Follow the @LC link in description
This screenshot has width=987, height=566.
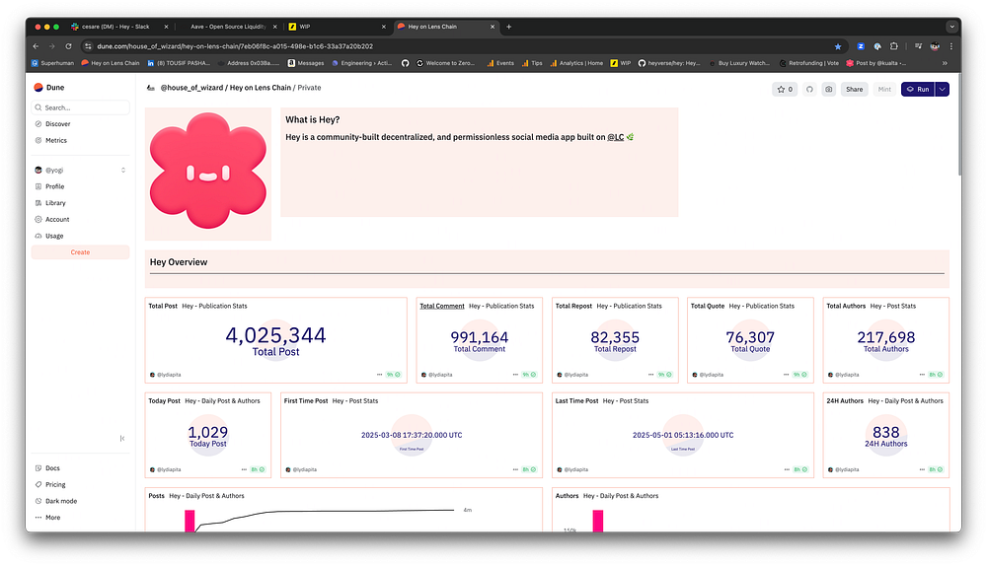pyautogui.click(x=615, y=136)
